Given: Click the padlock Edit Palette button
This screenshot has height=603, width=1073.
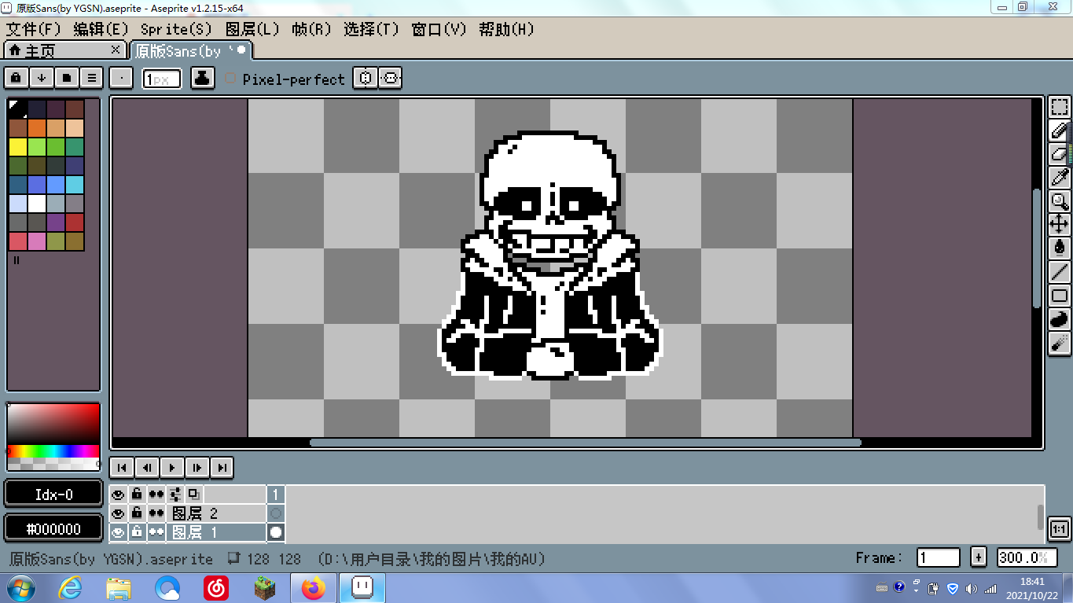Looking at the screenshot, I should [x=17, y=78].
